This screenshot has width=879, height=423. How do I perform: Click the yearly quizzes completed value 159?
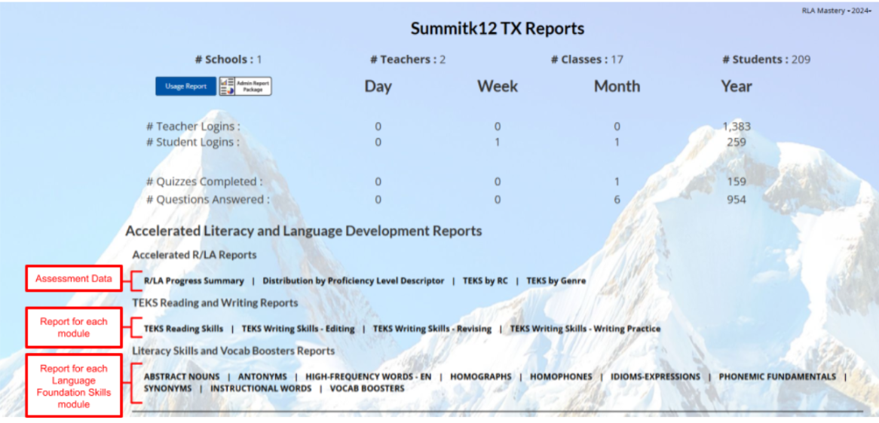[737, 182]
